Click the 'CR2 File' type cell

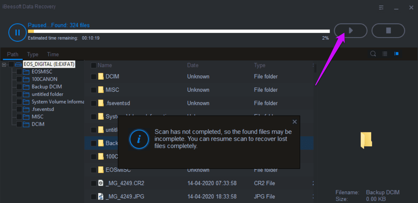[264, 183]
